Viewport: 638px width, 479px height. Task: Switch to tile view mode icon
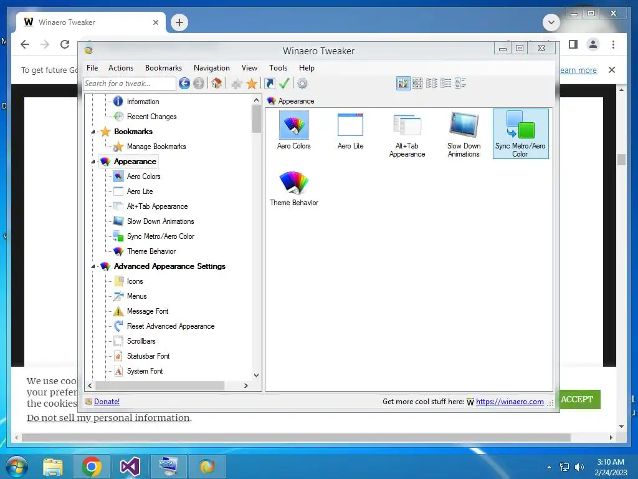tap(460, 84)
